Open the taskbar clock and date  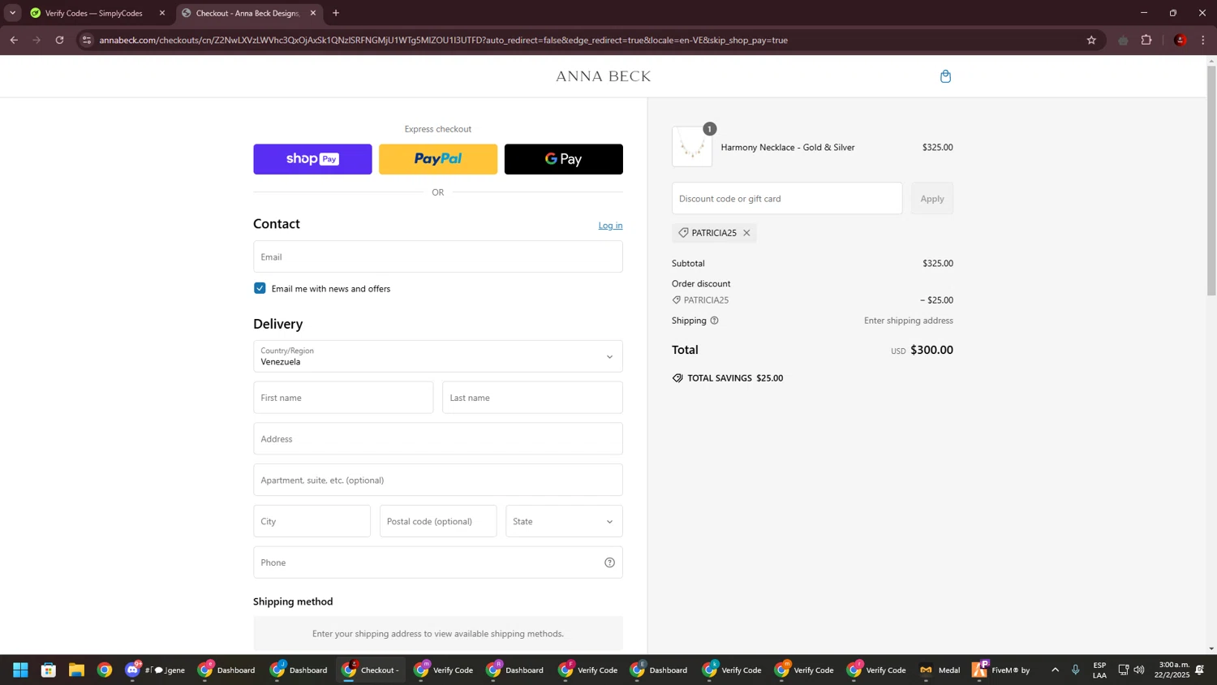tap(1173, 670)
